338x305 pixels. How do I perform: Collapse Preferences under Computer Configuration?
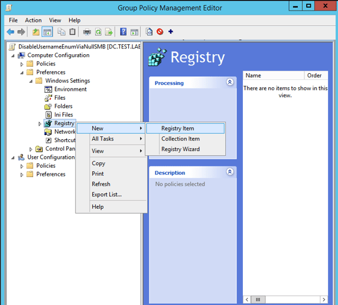pos(22,73)
